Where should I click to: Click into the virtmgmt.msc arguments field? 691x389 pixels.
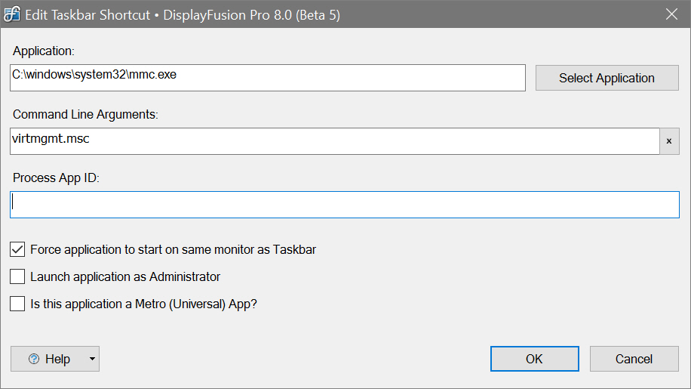click(335, 140)
